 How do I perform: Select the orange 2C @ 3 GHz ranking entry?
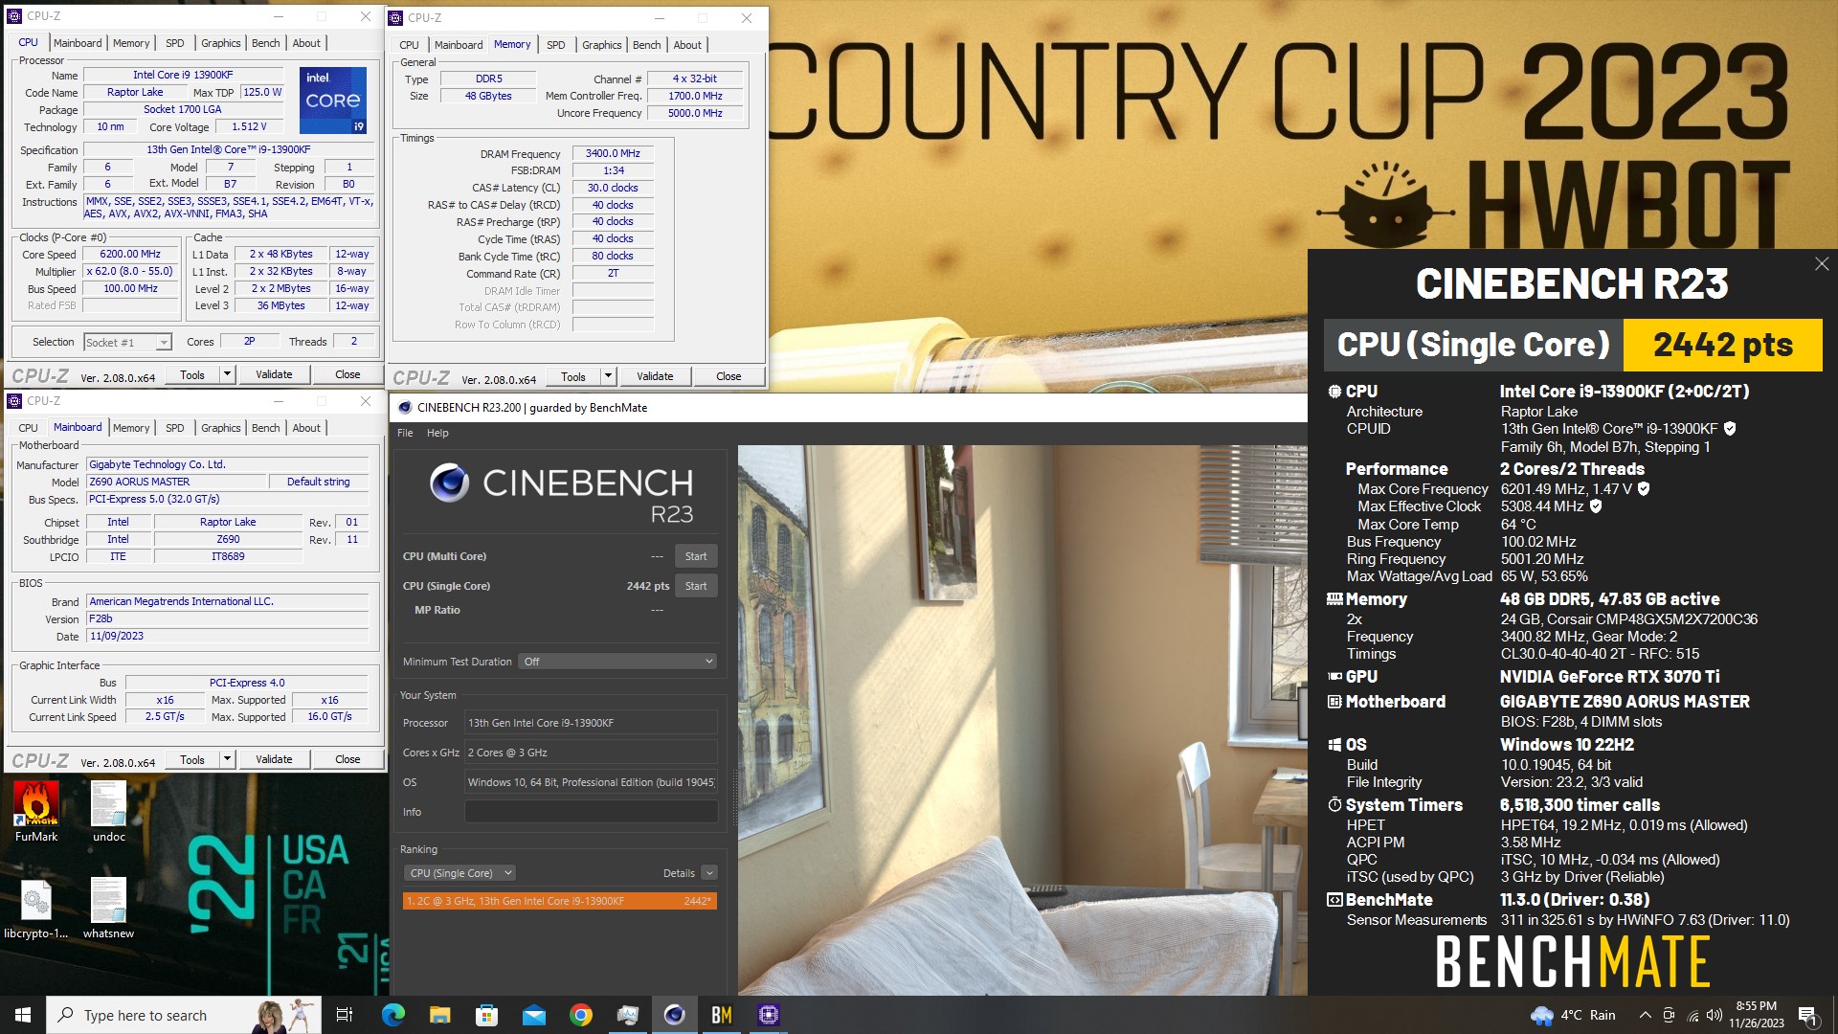tap(560, 901)
